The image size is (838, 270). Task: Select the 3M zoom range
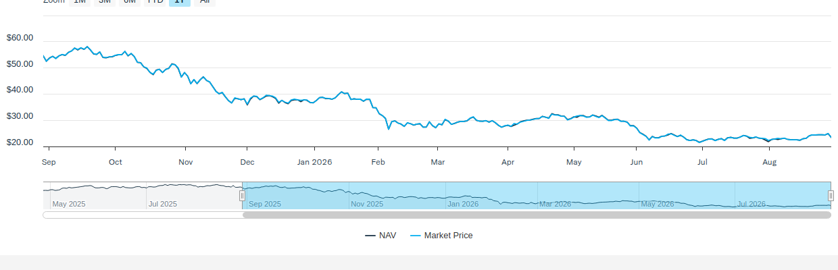(x=105, y=2)
